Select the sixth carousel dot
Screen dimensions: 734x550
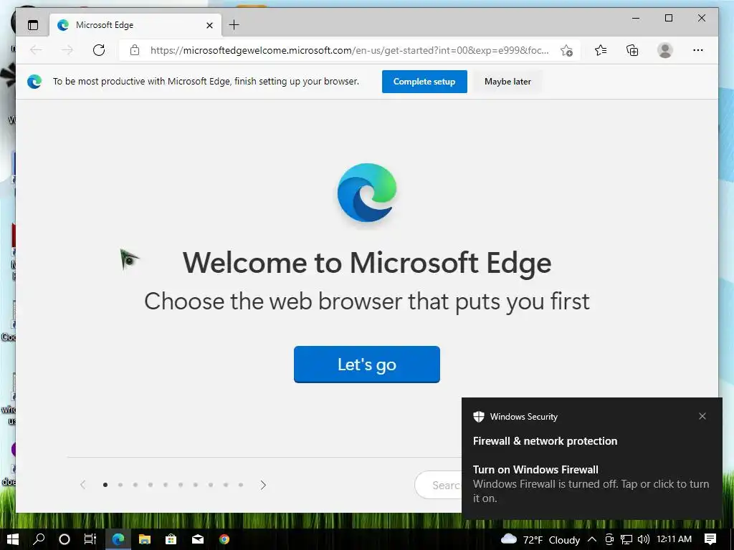click(x=180, y=485)
